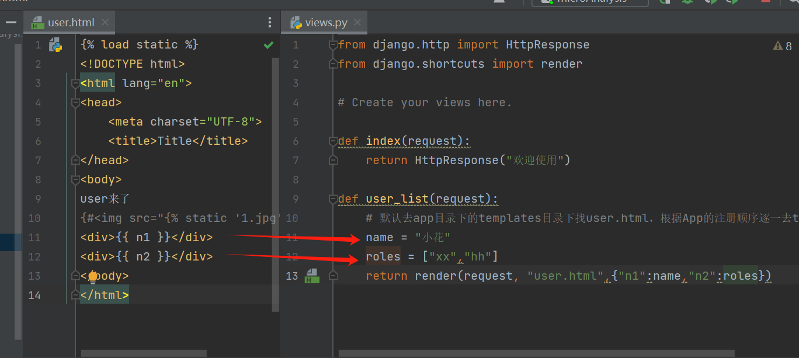Click the 'user来了' text on line 9
The height and width of the screenshot is (358, 799).
pyautogui.click(x=105, y=199)
